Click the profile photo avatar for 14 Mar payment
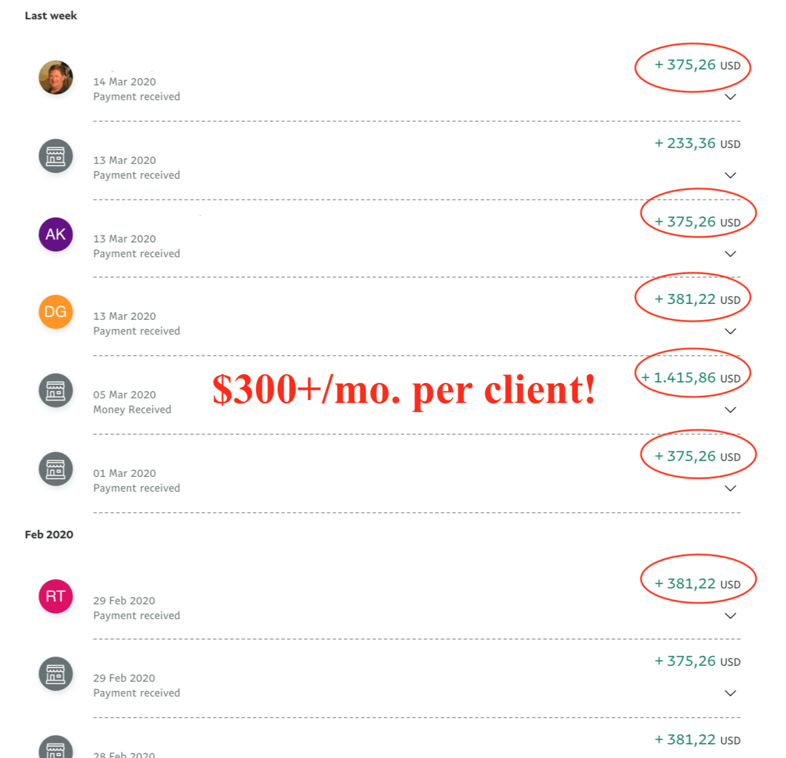 [x=56, y=77]
